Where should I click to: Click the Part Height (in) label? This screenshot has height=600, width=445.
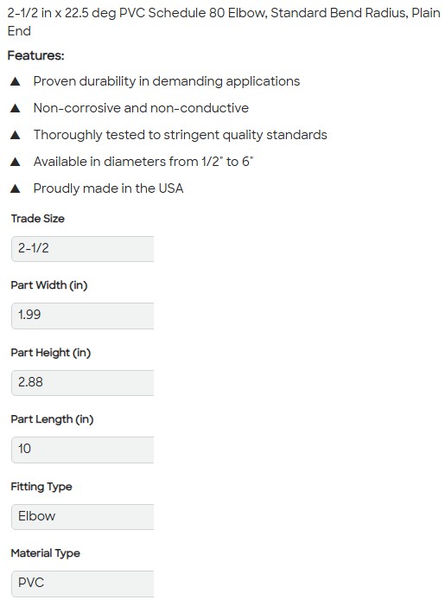(50, 353)
